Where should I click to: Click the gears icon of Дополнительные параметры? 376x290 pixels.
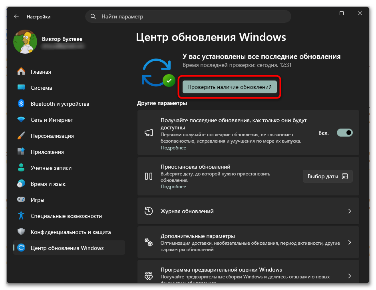coord(149,242)
